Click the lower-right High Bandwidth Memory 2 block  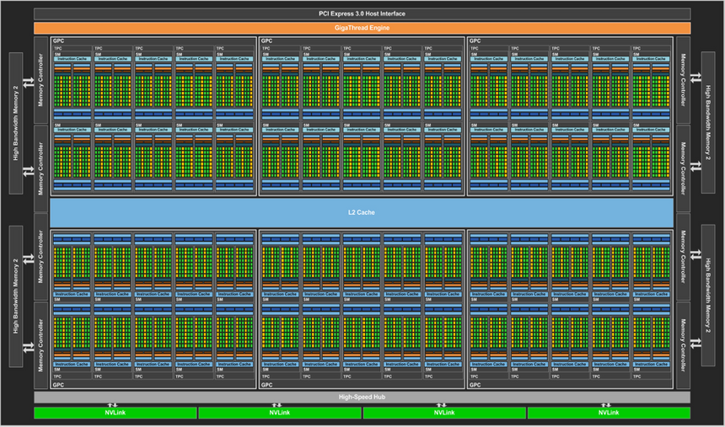pyautogui.click(x=708, y=296)
